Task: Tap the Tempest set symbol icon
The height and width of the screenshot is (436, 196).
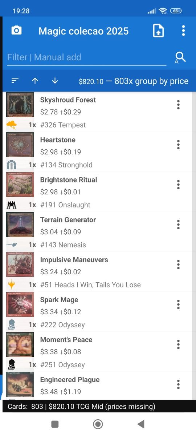Action: pos(12,125)
